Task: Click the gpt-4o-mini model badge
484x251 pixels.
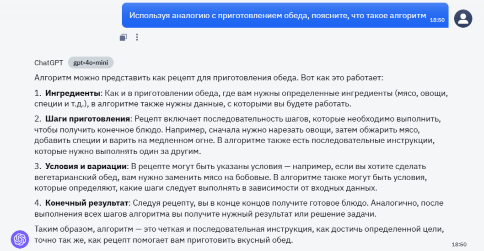Action: tap(91, 63)
